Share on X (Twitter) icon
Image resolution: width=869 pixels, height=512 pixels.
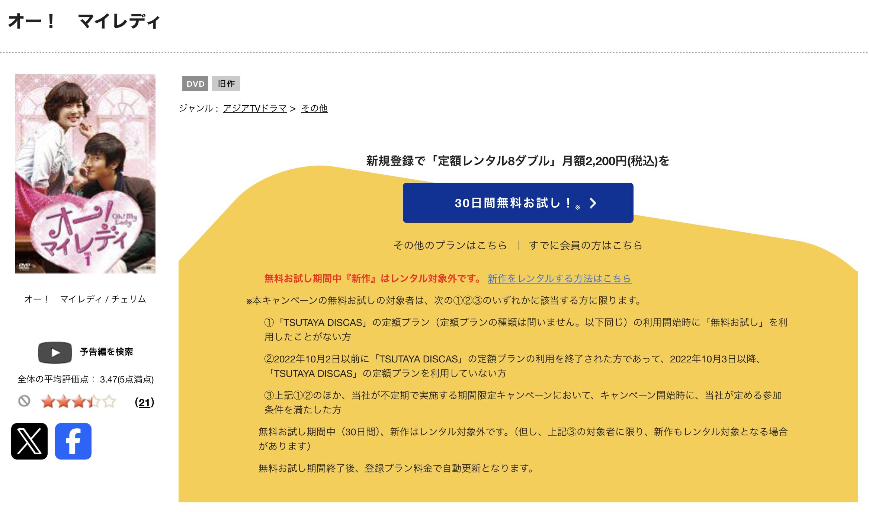(29, 441)
